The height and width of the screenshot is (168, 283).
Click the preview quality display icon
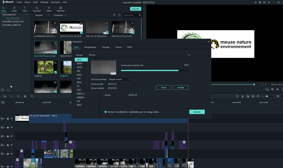267,89
